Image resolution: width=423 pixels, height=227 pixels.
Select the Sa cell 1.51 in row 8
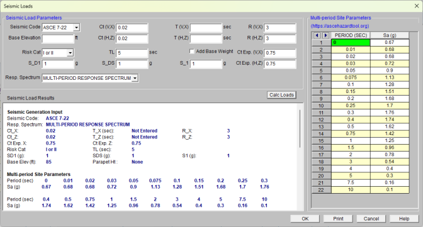[x=390, y=92]
